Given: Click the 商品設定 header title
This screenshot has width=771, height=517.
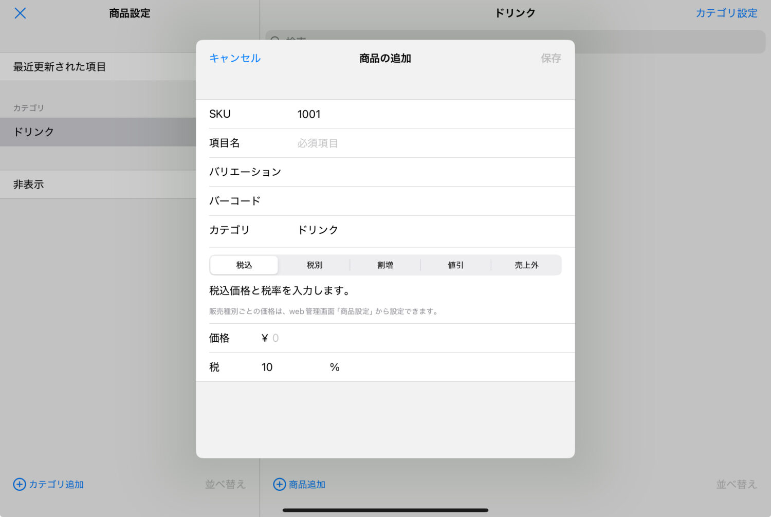Looking at the screenshot, I should 130,13.
